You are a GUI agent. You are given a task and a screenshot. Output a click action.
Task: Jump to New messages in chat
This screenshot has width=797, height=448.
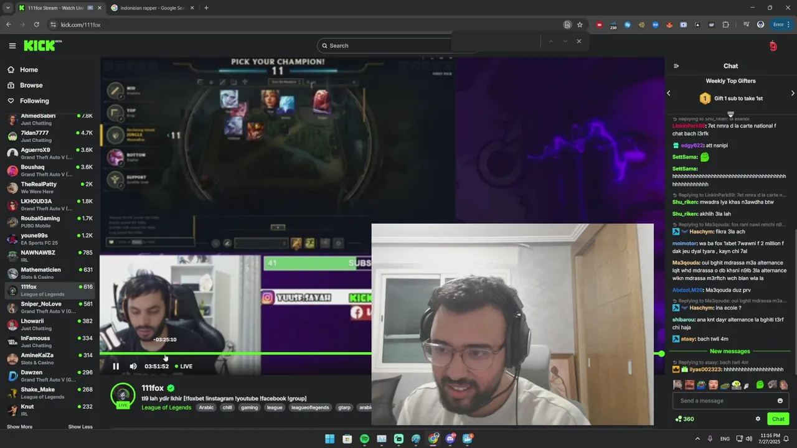(x=730, y=352)
